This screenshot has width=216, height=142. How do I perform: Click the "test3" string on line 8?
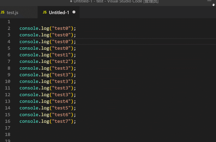(62, 68)
